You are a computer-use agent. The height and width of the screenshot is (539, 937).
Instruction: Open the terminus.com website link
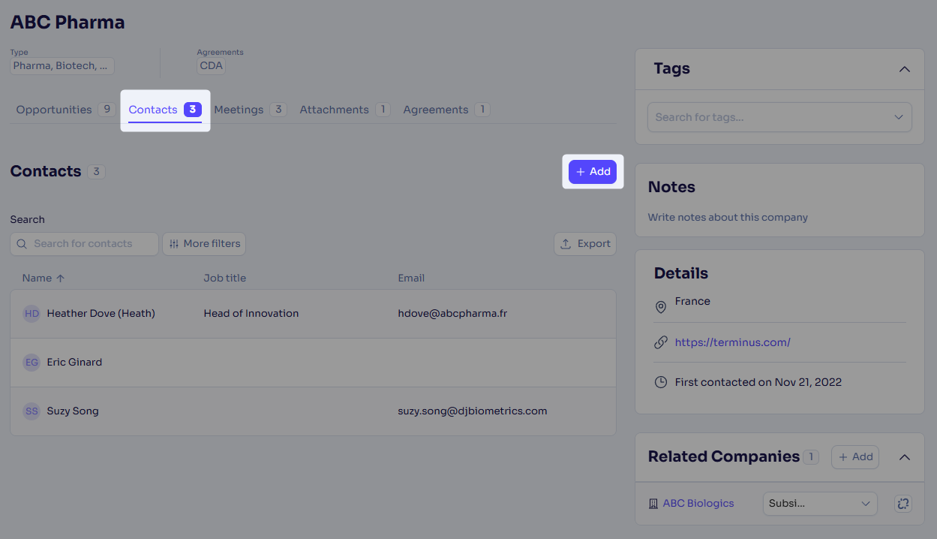coord(732,342)
